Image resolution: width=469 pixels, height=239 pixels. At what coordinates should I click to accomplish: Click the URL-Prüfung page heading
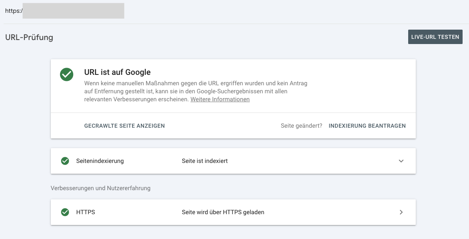tap(29, 38)
